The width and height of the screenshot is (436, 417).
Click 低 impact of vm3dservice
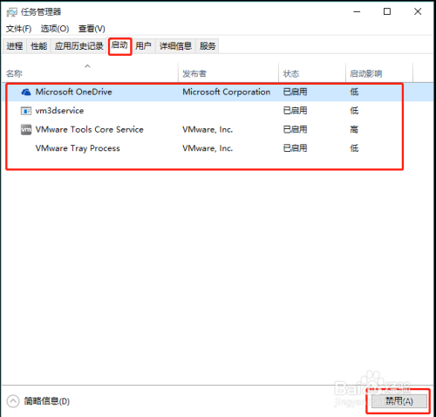tap(354, 111)
